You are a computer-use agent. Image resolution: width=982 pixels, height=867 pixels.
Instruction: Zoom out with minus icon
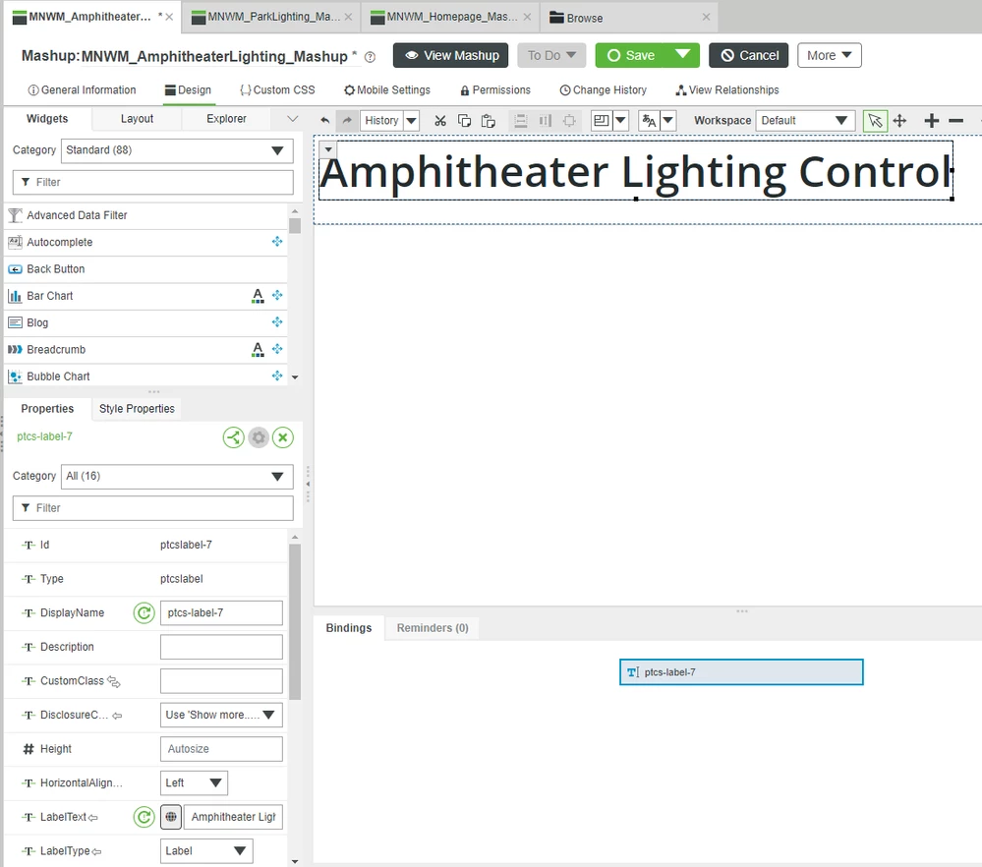[955, 120]
